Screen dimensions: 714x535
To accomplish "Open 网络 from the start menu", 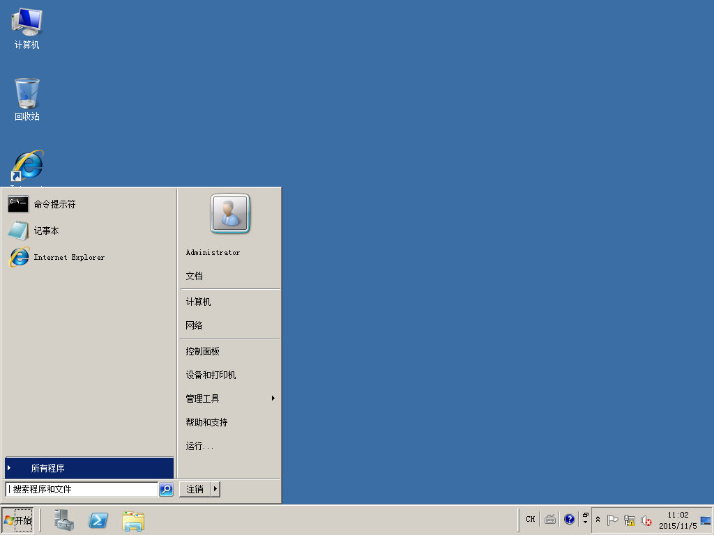I will click(x=194, y=325).
